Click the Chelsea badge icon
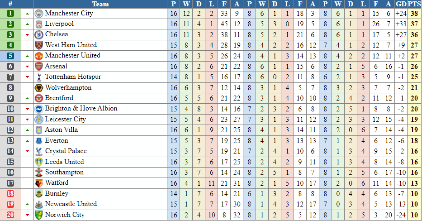Screen dimensions: 422x221 coord(39,34)
